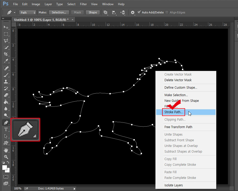238x191 pixels.
Task: Select the Clone Stamp tool
Action: click(6, 82)
